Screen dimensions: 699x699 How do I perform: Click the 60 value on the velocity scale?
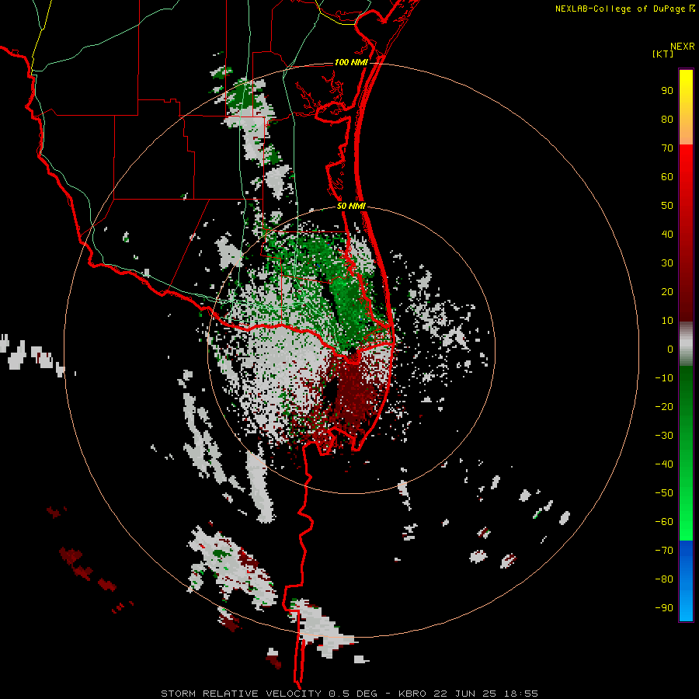point(667,177)
